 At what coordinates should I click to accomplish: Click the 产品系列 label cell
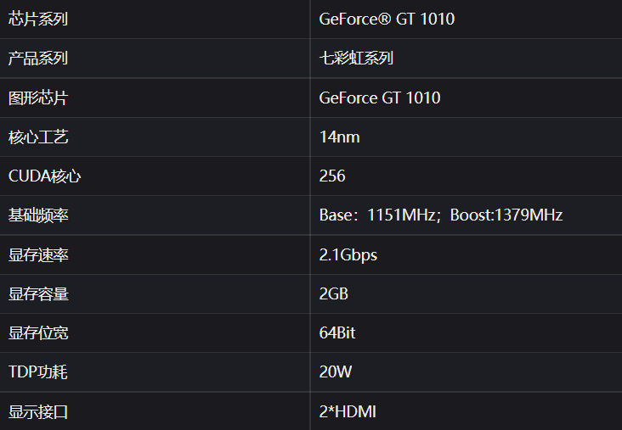pyautogui.click(x=38, y=59)
